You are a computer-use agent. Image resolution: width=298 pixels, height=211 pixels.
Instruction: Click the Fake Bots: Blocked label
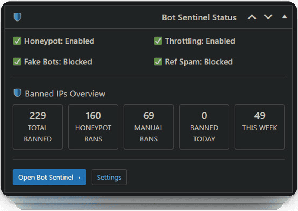(x=58, y=62)
